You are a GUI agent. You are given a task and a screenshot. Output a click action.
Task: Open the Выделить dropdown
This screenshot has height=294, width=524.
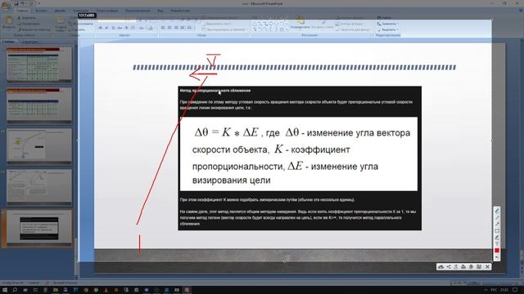pos(387,29)
